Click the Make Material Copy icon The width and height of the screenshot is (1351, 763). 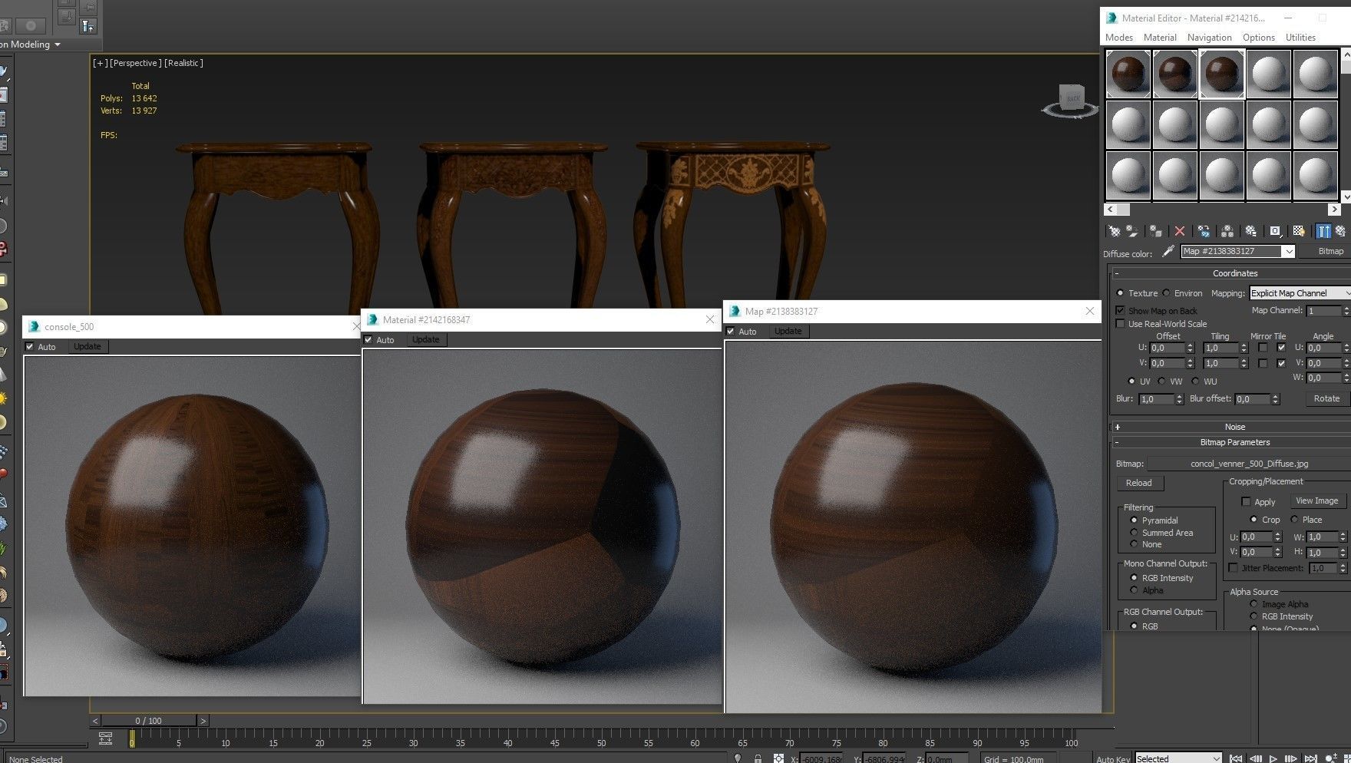point(1204,231)
